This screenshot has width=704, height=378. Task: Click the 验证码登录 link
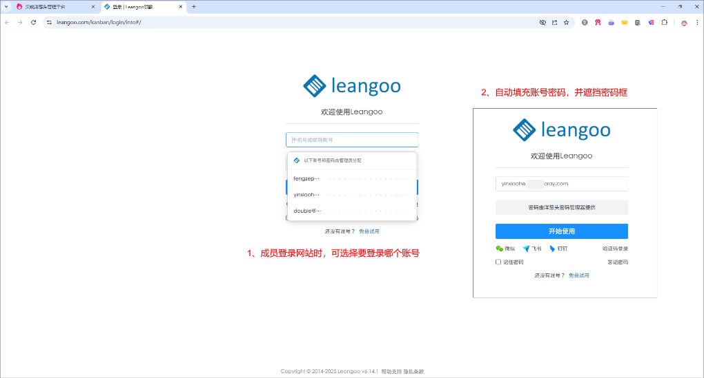click(615, 249)
